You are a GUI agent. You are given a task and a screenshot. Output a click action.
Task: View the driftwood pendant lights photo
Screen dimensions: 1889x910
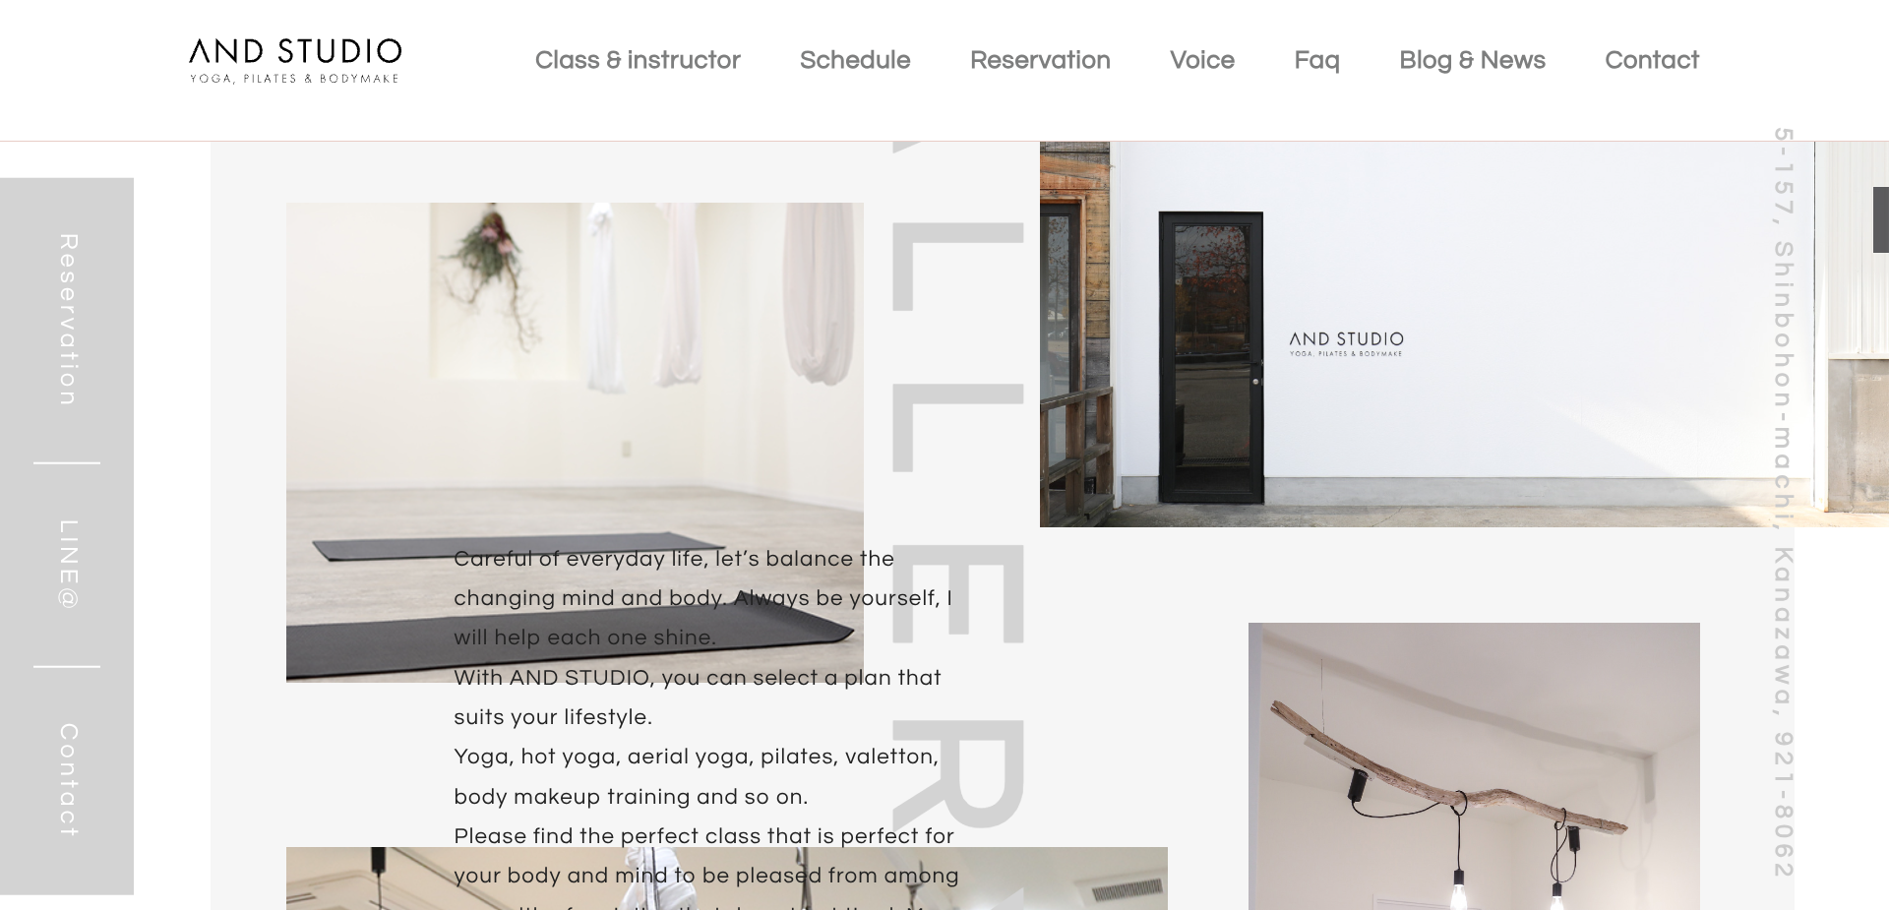(x=1474, y=766)
